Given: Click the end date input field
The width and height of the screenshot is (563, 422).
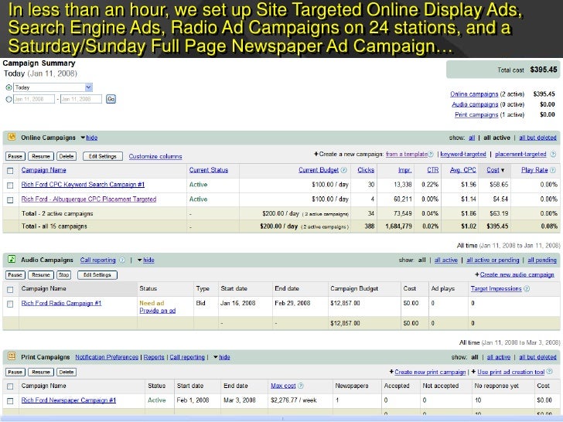Looking at the screenshot, I should click(x=80, y=99).
